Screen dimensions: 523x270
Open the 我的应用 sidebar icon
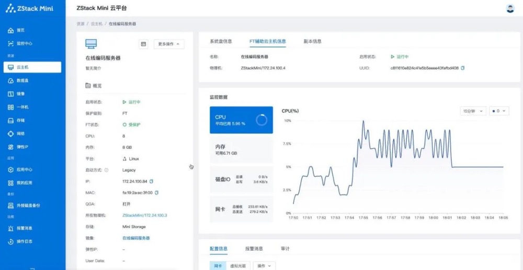tap(10, 183)
